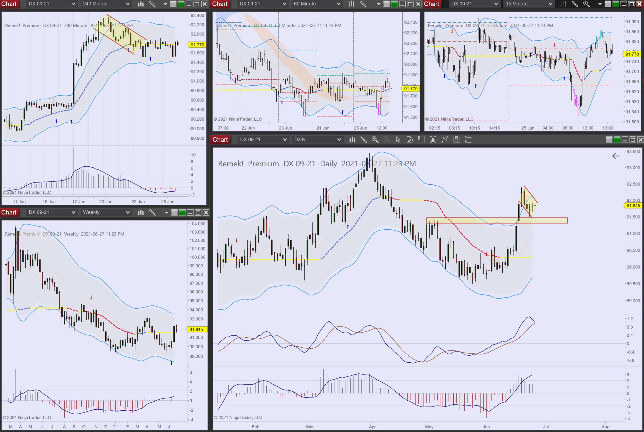Click Chart menu label on 60 Minute window
Image resolution: width=644 pixels, height=432 pixels.
pos(220,4)
